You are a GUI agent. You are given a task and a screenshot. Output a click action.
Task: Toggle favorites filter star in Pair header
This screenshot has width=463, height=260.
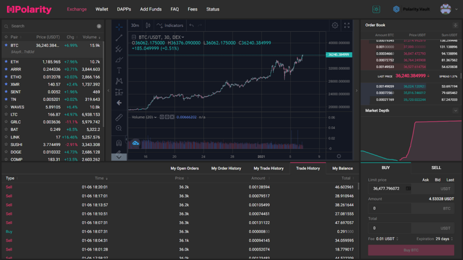[6, 37]
